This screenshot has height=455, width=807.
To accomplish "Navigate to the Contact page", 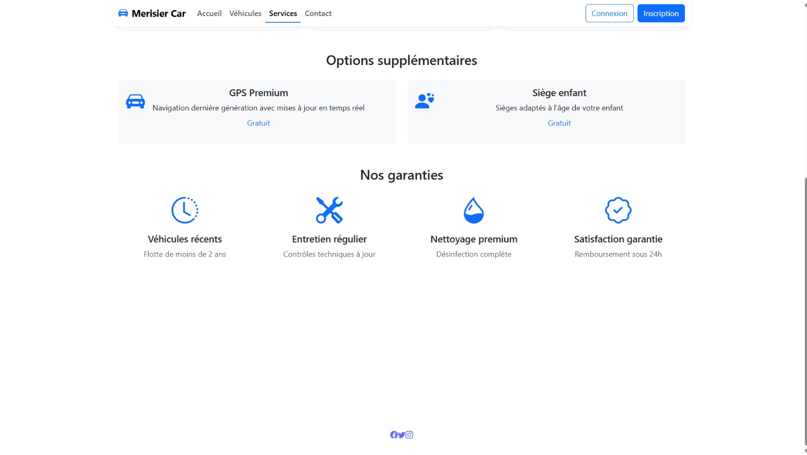I will click(318, 14).
